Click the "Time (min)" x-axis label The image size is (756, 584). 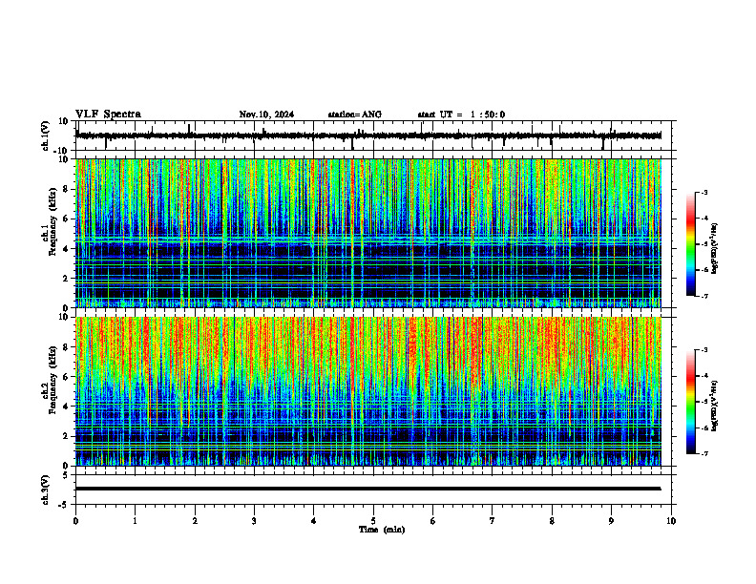pos(382,530)
